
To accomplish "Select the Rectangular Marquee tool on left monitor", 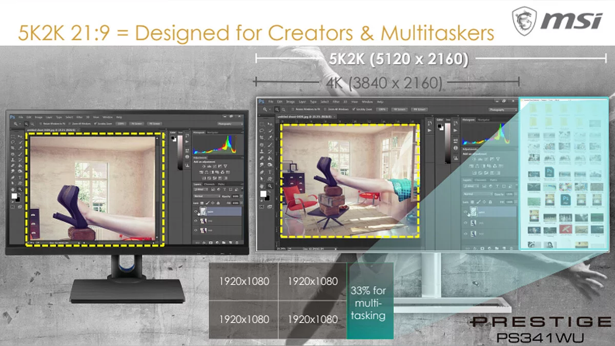I will click(x=13, y=136).
